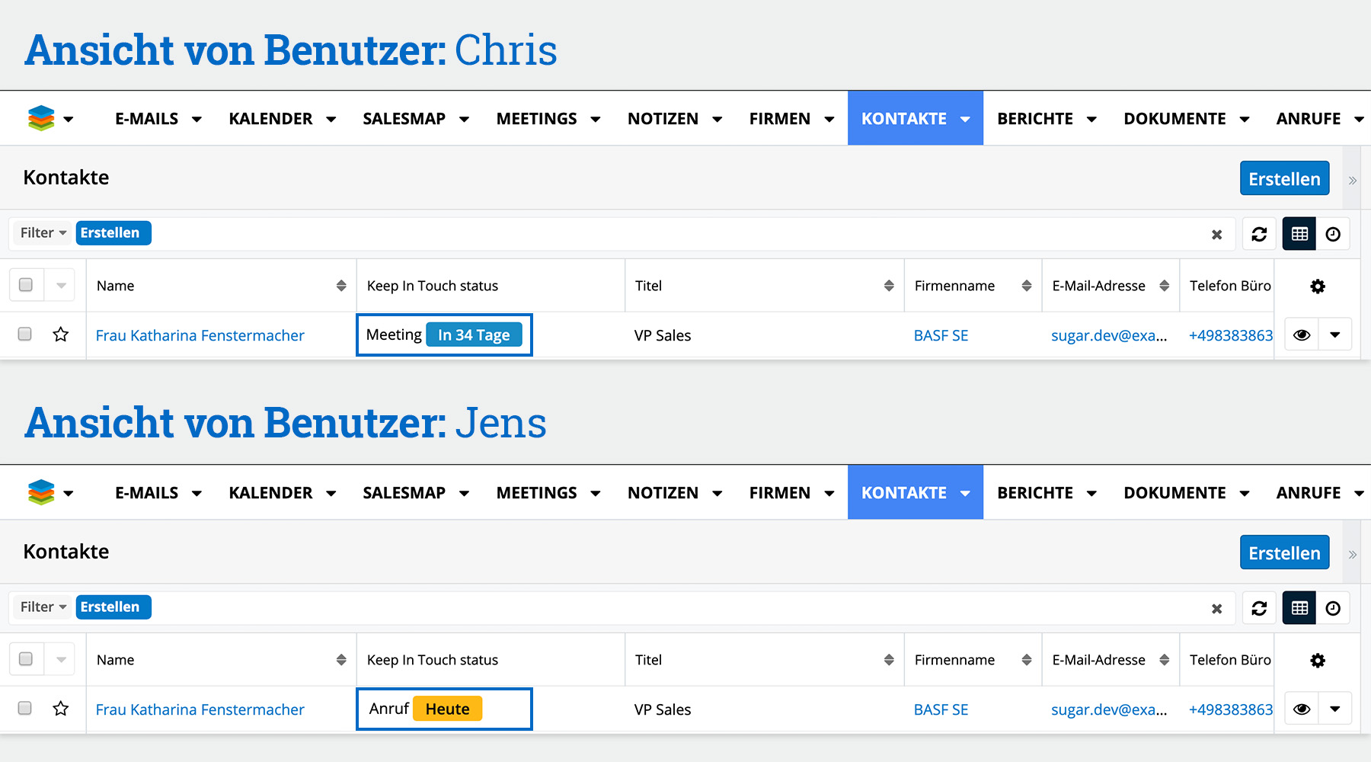
Task: Click the cube logo in Jens's navigation bar
Action: (x=41, y=492)
